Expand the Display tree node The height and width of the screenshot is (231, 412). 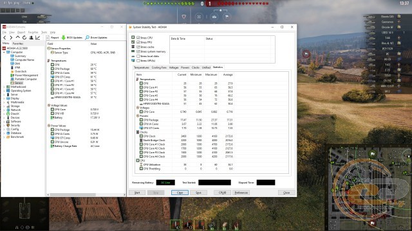4,98
